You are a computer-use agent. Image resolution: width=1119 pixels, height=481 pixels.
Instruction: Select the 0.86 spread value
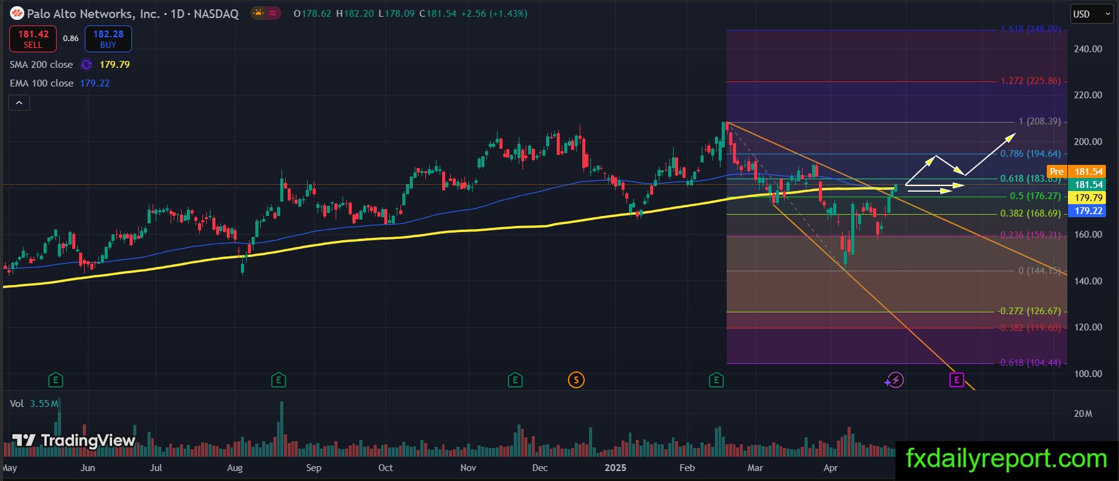tap(71, 39)
